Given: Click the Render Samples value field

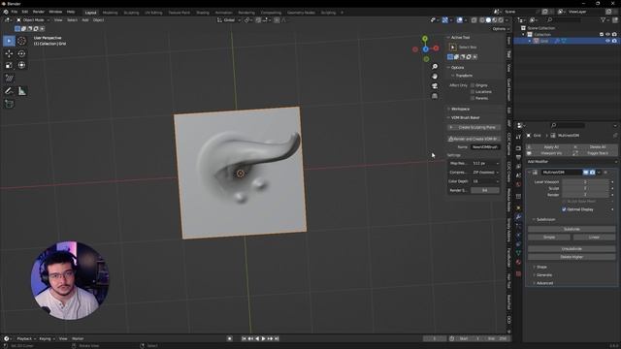Looking at the screenshot, I should click(485, 190).
